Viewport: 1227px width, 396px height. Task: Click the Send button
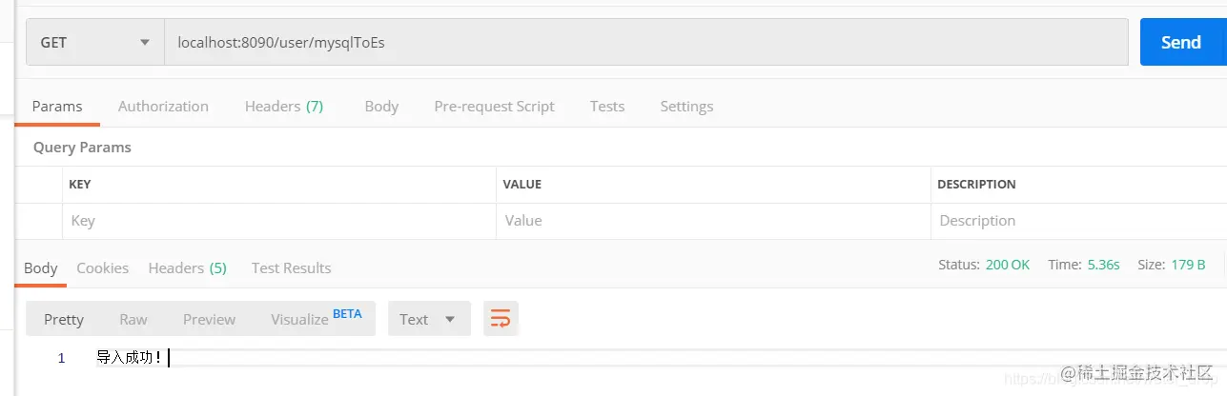(1180, 42)
